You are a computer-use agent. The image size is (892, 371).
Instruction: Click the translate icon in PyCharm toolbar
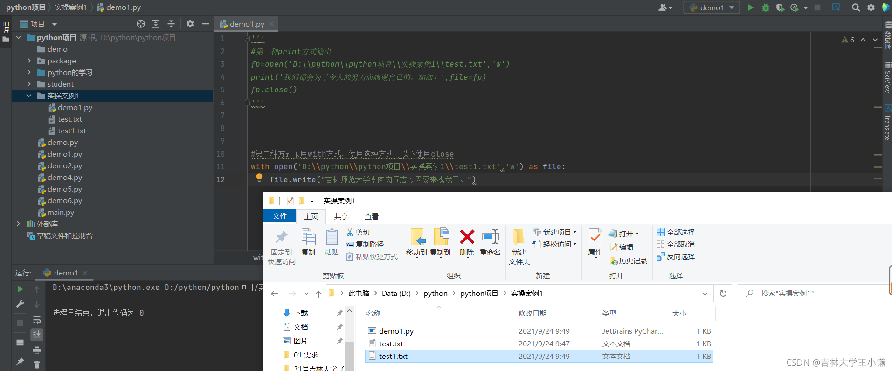coord(837,7)
